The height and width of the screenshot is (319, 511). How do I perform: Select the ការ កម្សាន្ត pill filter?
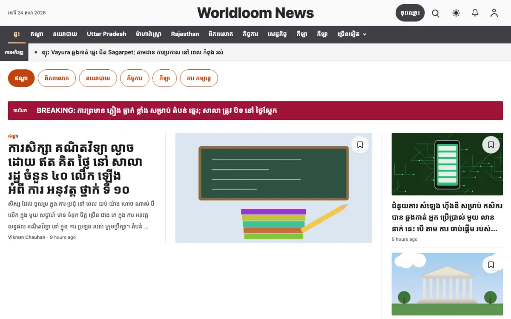coord(199,78)
